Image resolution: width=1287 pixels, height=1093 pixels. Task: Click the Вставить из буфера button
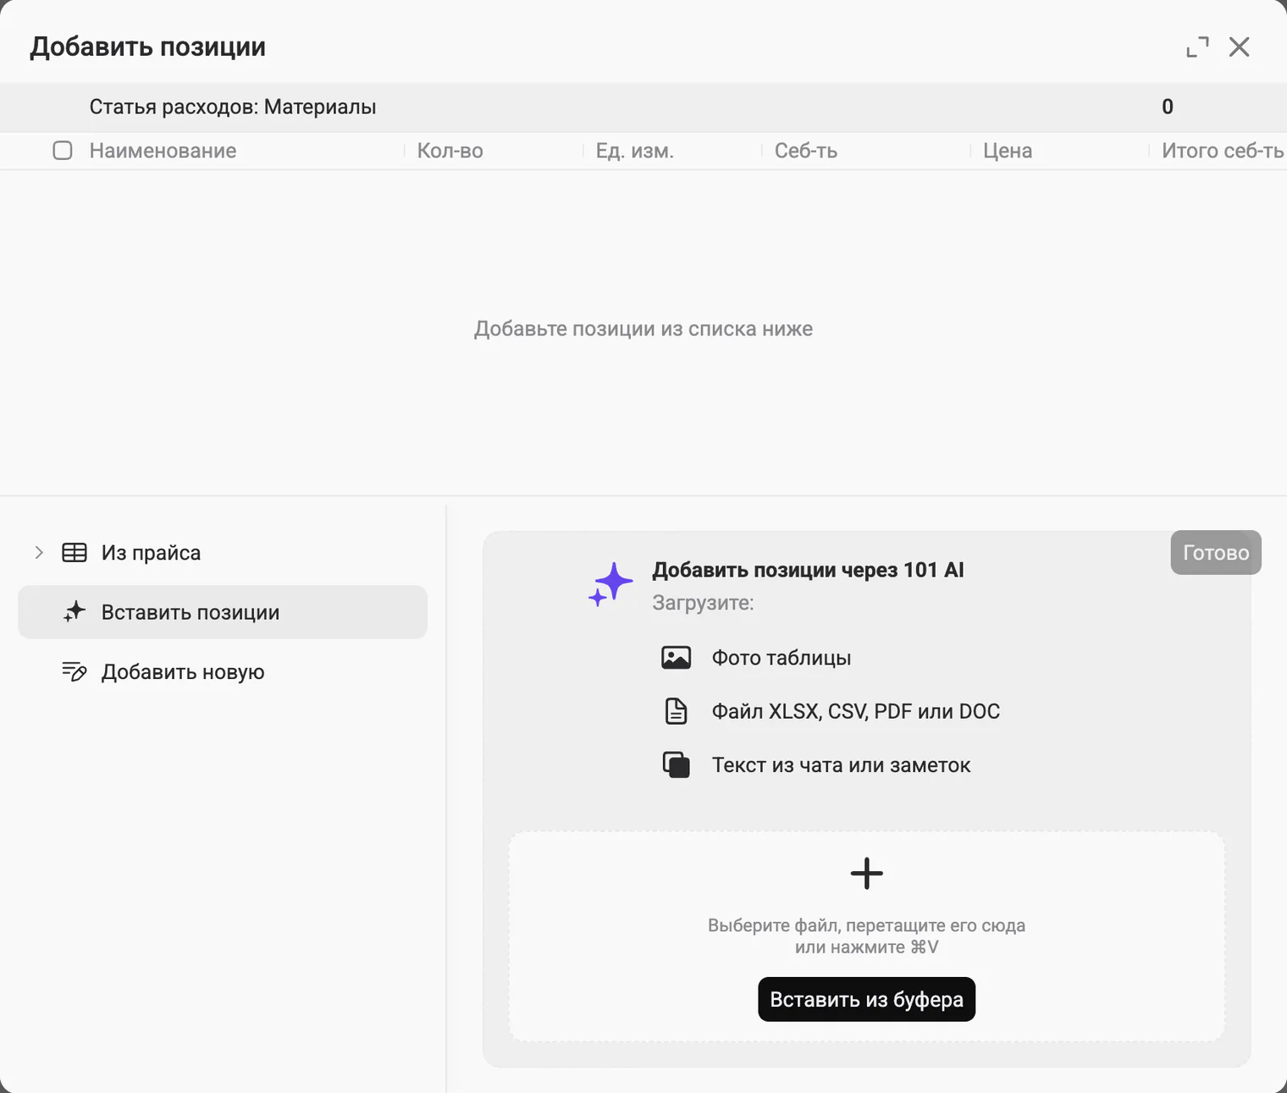[x=866, y=1000]
